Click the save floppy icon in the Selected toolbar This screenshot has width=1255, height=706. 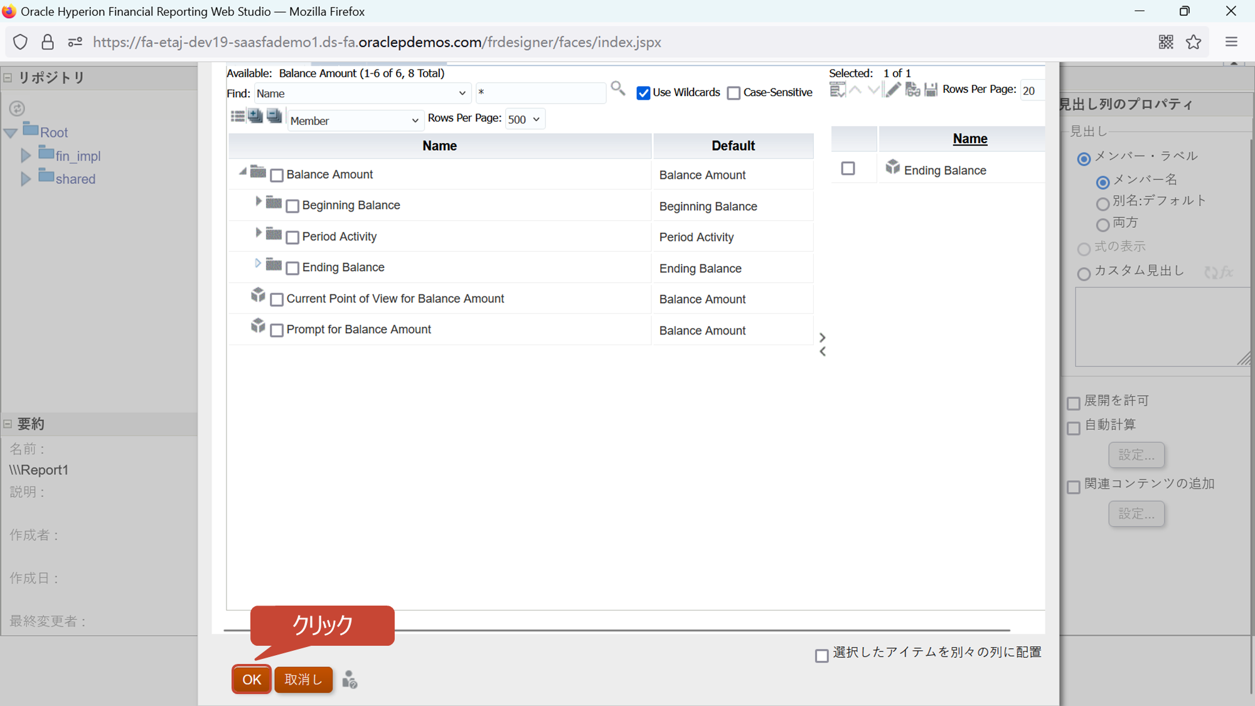point(931,90)
